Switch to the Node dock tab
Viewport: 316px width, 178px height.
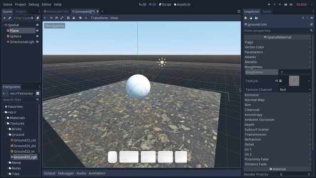[267, 11]
